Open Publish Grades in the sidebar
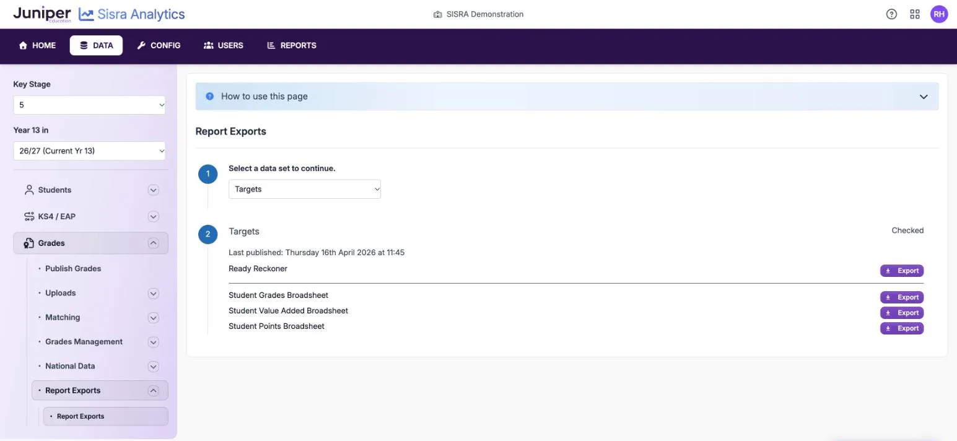Image resolution: width=957 pixels, height=441 pixels. [x=73, y=269]
